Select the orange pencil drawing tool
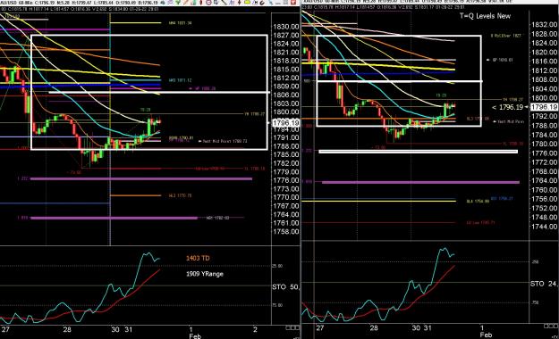This screenshot has width=559, height=339. [x=185, y=2]
